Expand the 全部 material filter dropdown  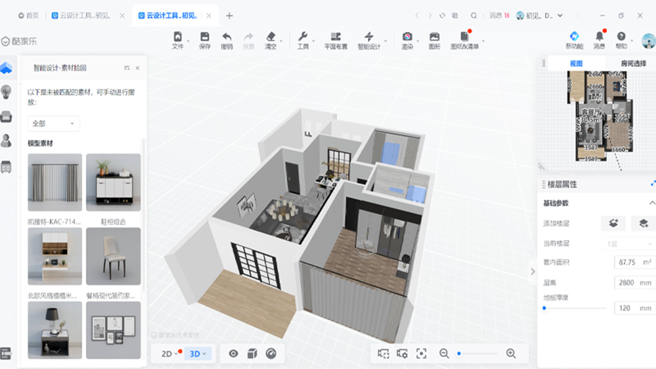(x=53, y=124)
